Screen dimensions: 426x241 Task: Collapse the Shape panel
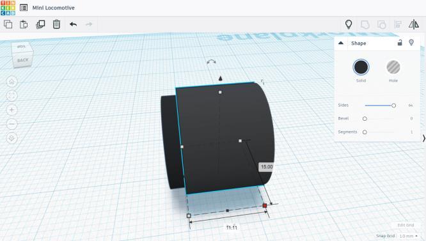tap(341, 43)
